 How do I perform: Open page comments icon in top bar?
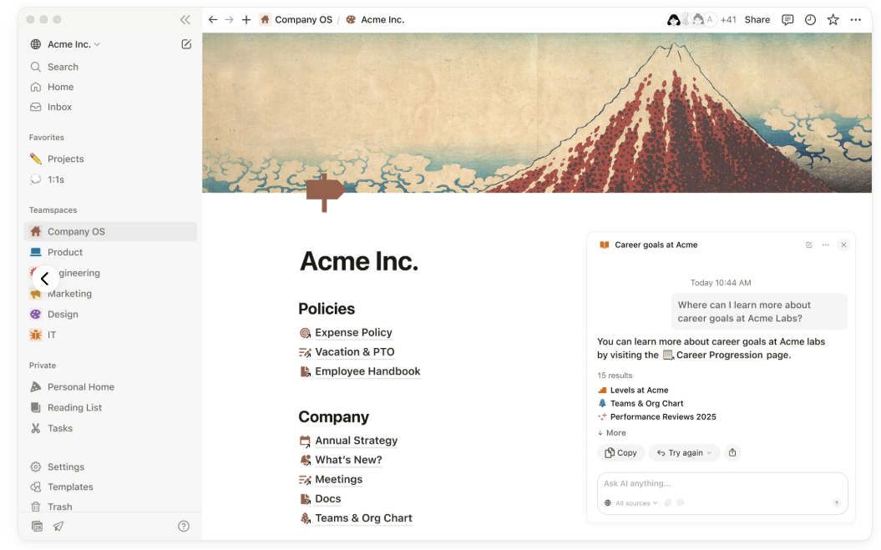(787, 20)
